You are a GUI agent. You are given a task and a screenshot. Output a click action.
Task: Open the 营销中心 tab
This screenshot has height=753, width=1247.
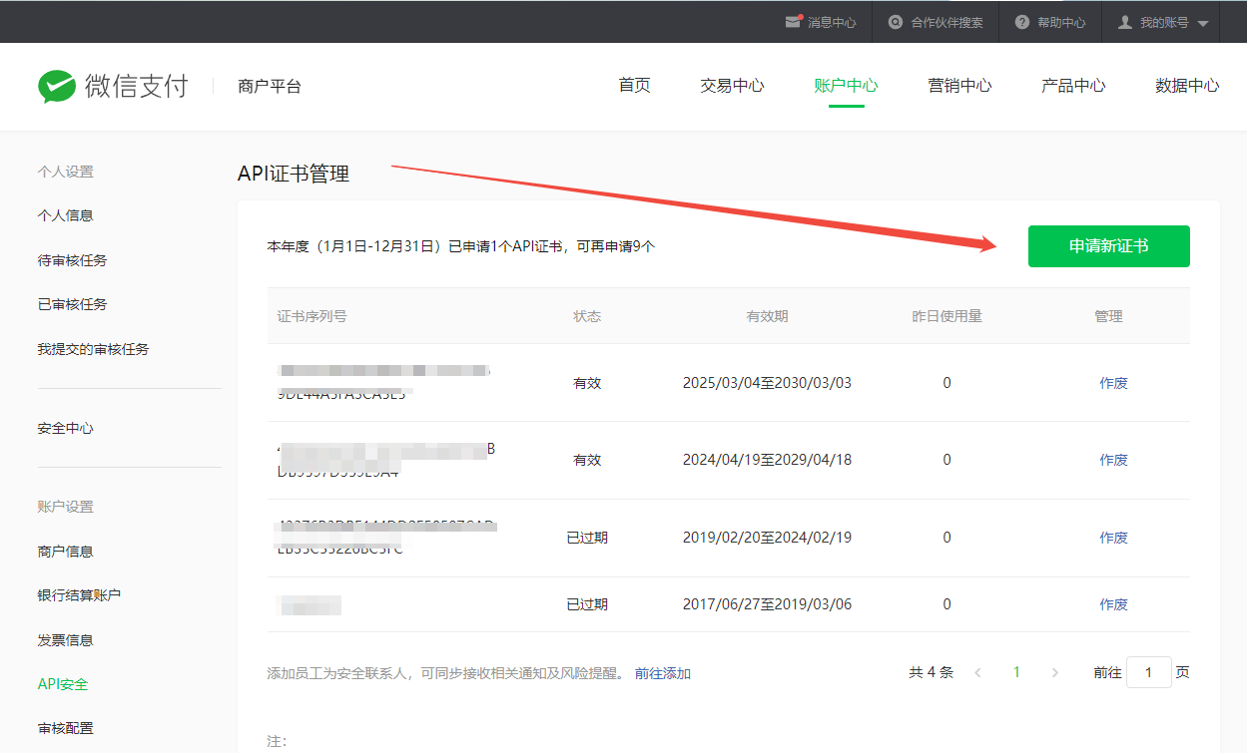[960, 86]
